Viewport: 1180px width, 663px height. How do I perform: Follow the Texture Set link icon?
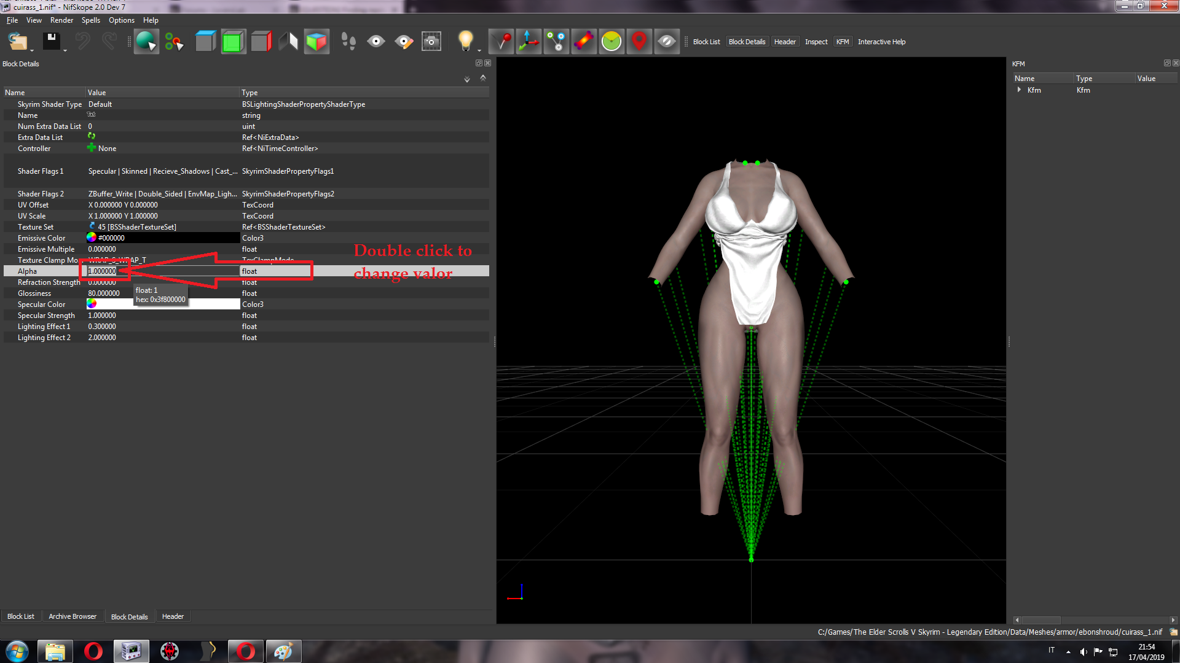(92, 227)
